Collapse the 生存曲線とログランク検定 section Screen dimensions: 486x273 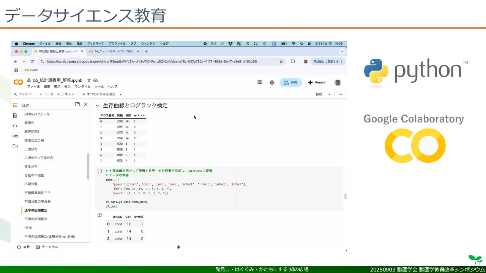click(x=97, y=106)
